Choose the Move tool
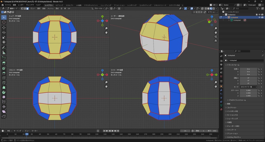This screenshot has width=265, height=142. 4,27
